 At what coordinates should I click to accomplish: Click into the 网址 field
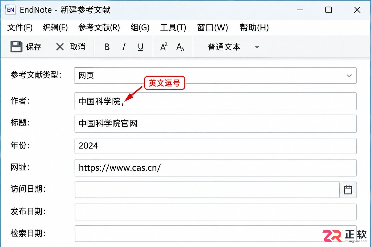tap(215, 168)
